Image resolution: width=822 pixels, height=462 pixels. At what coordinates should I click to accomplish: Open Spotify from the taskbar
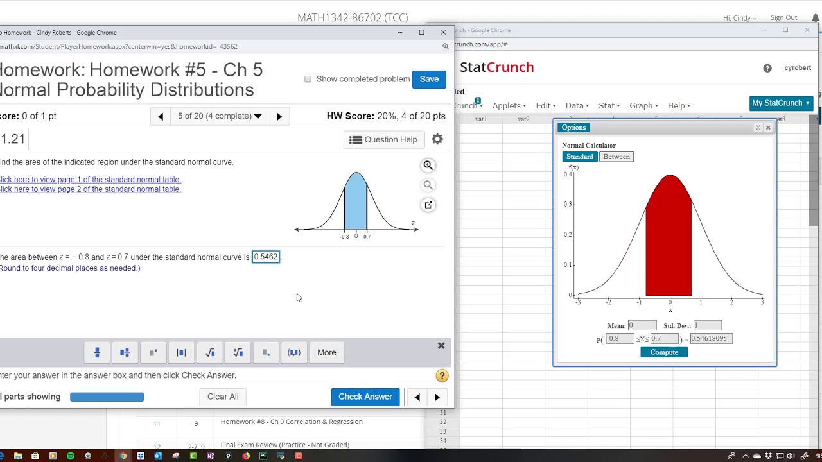coord(71,456)
